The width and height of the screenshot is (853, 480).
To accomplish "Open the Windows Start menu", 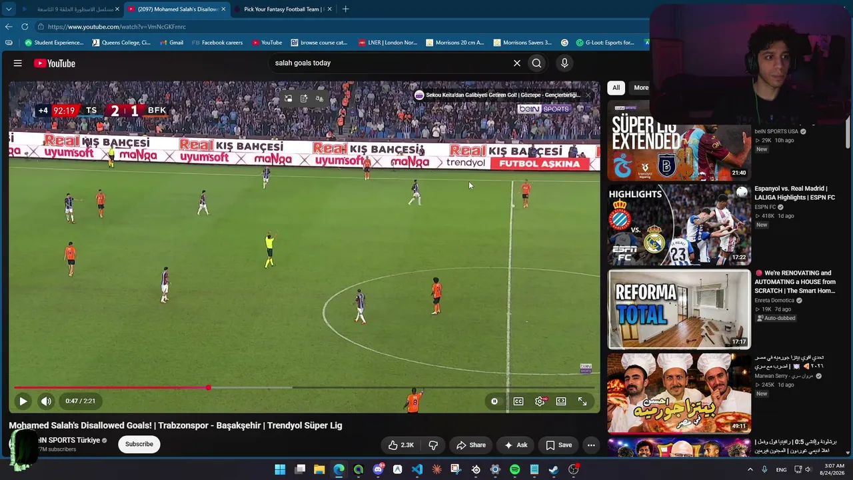I will 280,470.
